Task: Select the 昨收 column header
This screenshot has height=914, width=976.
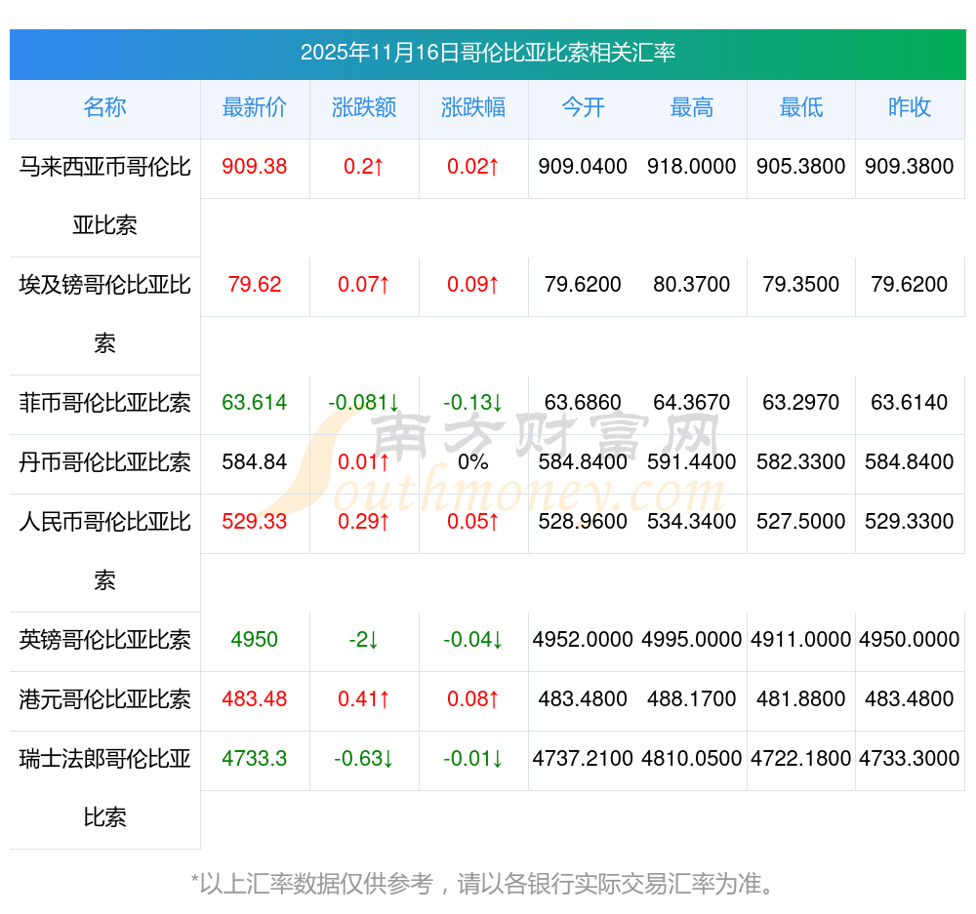Action: tap(910, 108)
